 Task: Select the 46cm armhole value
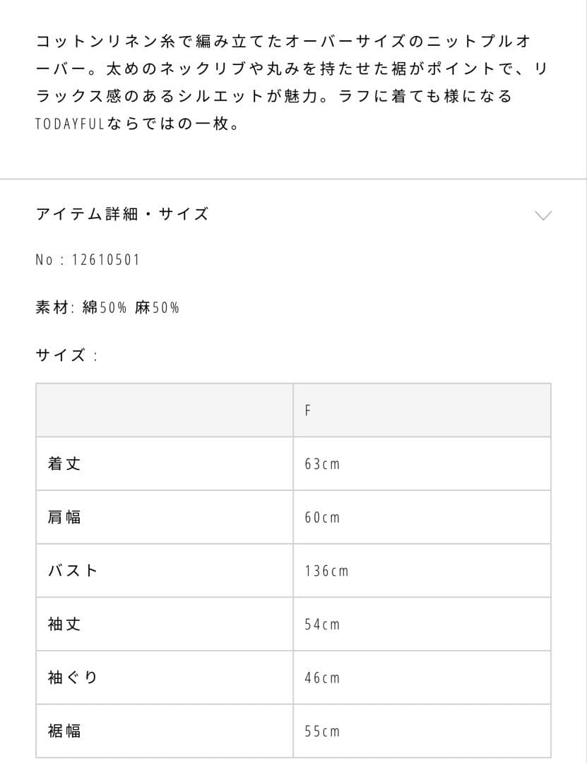[x=322, y=678]
